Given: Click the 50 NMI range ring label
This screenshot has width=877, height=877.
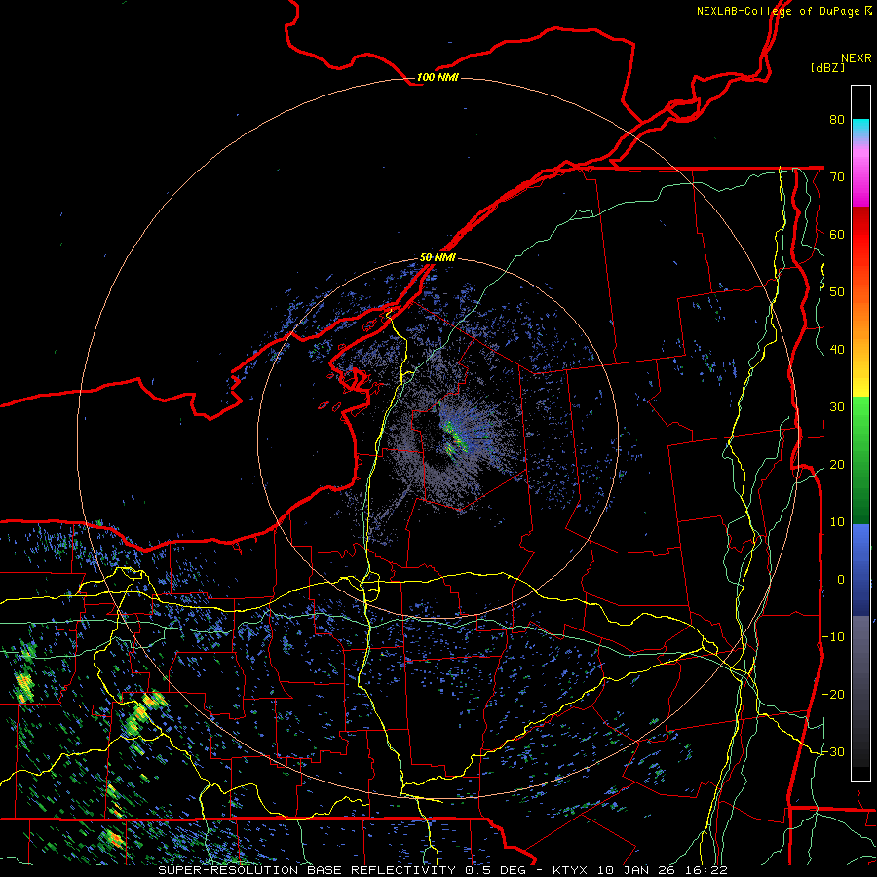Looking at the screenshot, I should [438, 257].
